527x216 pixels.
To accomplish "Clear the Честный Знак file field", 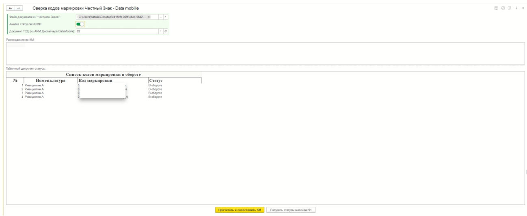I will (x=166, y=17).
